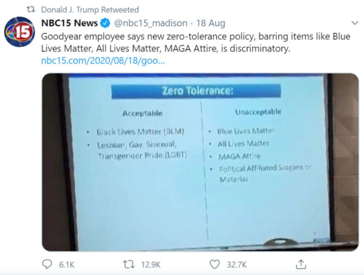Open the @nbc15_madison handle
Viewport: 364px width, 275px height.
(x=151, y=23)
